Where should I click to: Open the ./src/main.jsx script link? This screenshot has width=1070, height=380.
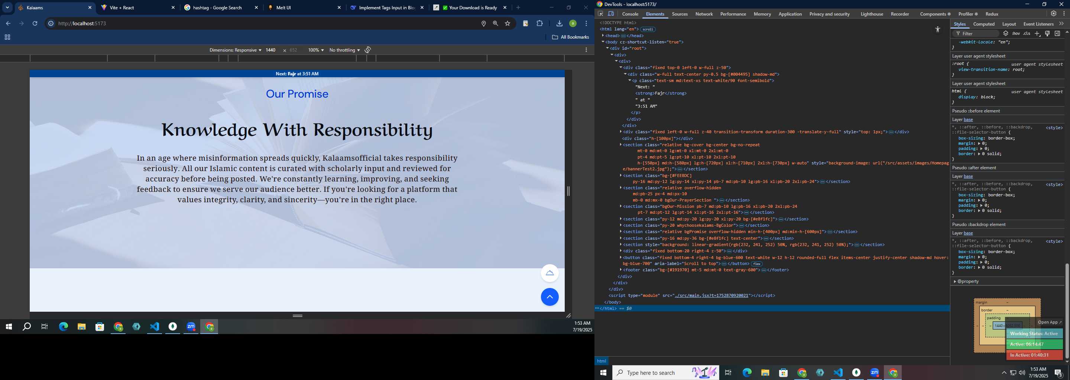point(711,296)
